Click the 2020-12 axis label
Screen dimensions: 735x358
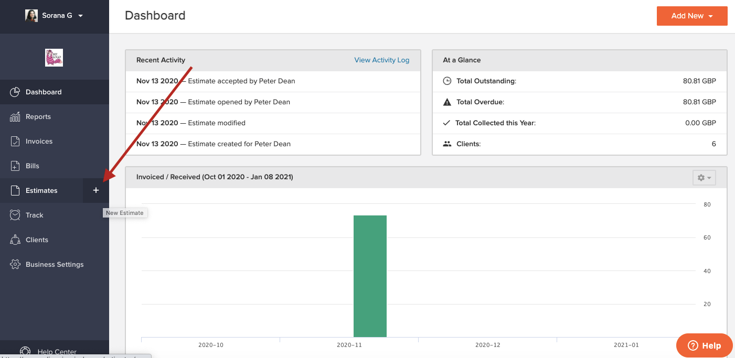tap(488, 345)
